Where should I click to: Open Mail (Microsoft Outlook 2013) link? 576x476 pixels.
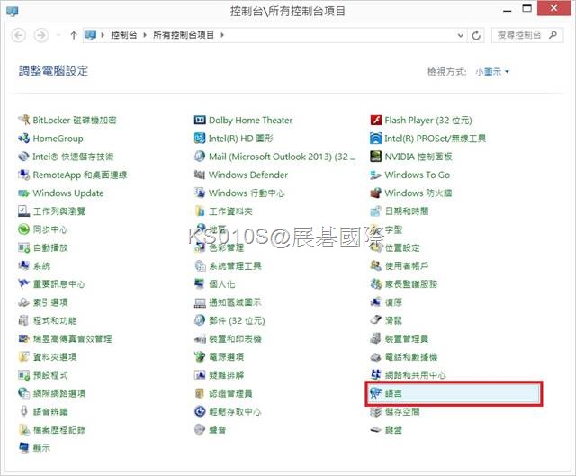pos(282,157)
